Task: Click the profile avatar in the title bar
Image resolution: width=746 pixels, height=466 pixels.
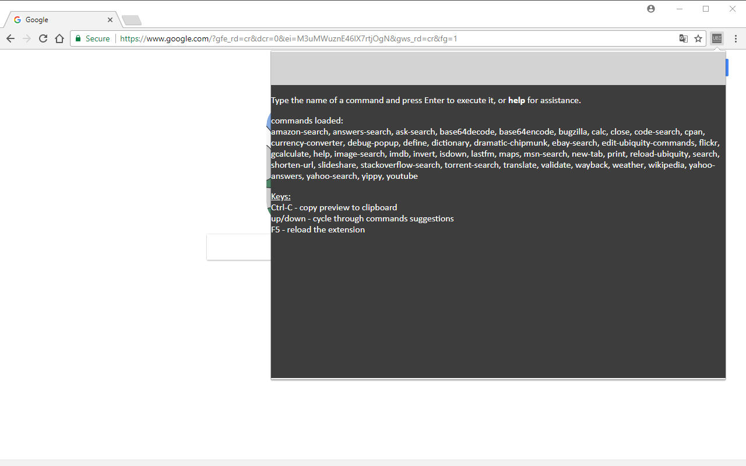Action: coord(651,9)
